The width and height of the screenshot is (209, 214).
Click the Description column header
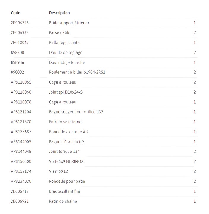tap(59, 13)
